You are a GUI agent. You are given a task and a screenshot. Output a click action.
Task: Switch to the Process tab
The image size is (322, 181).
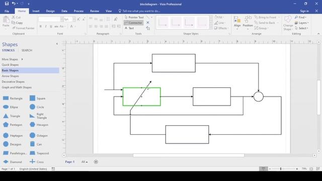click(x=78, y=11)
